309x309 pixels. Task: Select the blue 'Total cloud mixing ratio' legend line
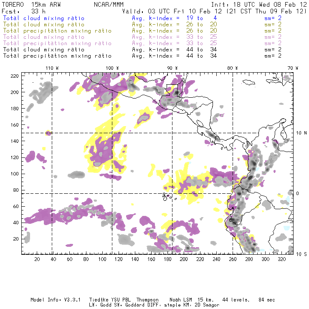click(44, 18)
